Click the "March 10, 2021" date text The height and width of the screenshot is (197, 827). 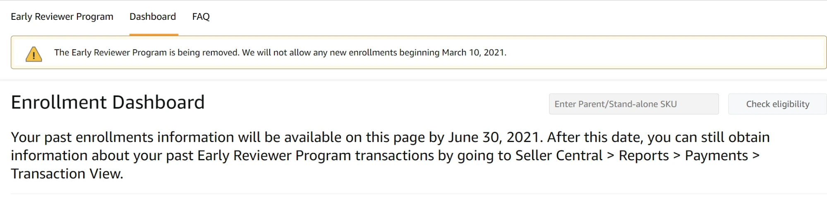[x=474, y=52]
